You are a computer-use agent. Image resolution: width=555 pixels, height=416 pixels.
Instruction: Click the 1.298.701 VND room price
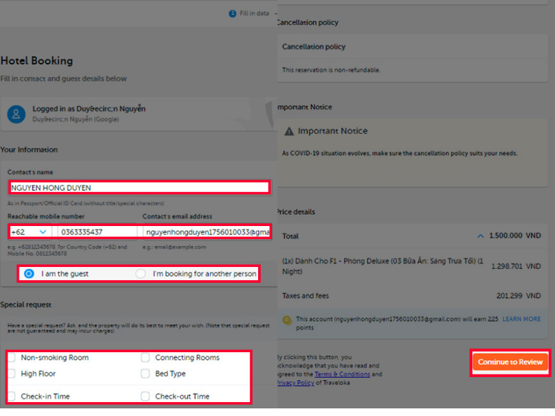(516, 266)
